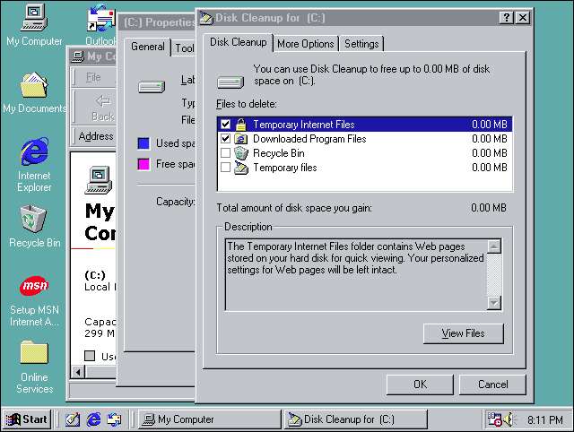Click My Computer window title bar icon

(x=78, y=56)
